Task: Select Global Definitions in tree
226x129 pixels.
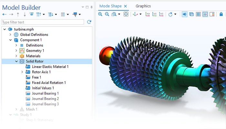Action: click(34, 35)
